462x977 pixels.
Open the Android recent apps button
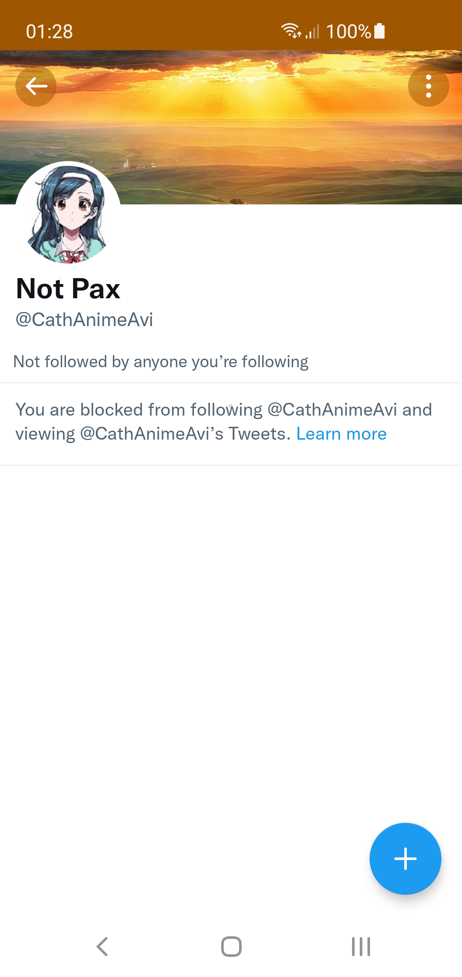(361, 947)
